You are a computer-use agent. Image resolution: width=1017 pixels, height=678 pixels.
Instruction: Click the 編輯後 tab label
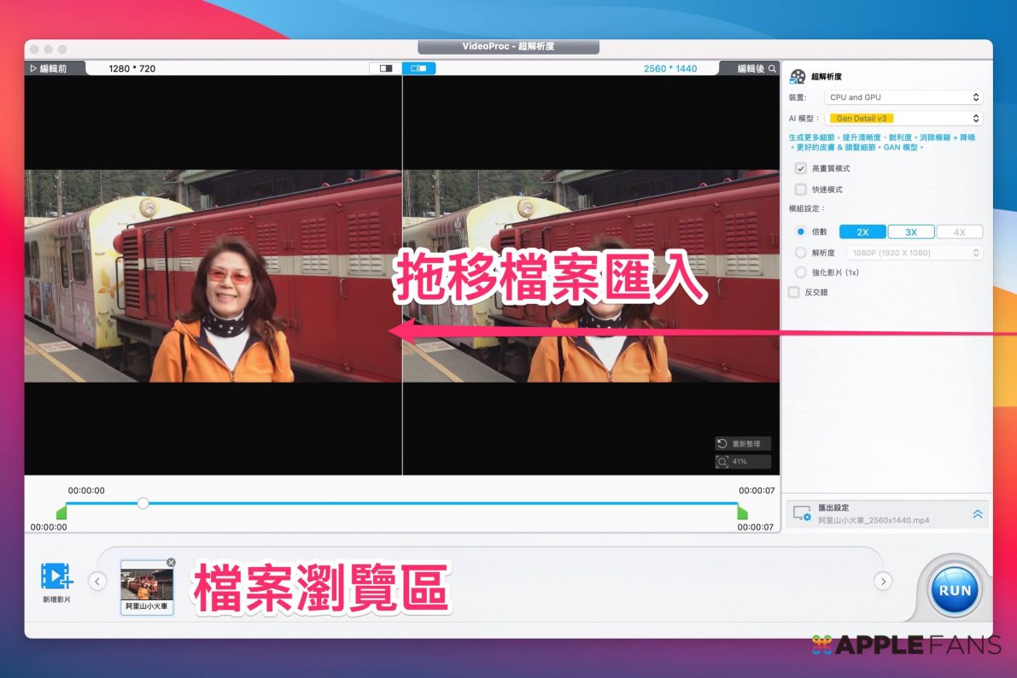click(751, 68)
